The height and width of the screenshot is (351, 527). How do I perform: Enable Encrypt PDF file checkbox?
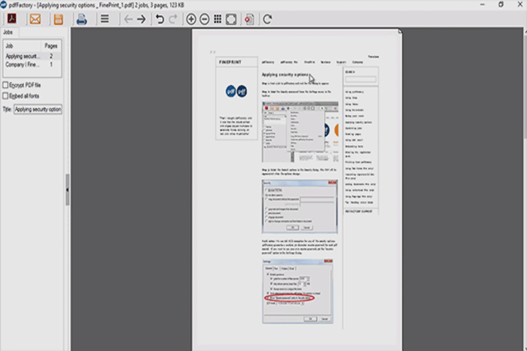coord(6,85)
